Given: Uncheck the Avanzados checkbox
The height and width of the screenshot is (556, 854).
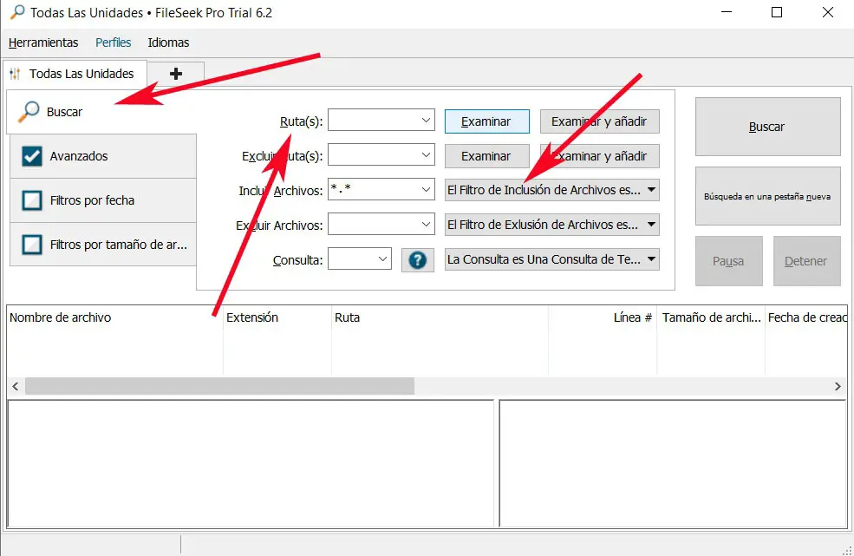Looking at the screenshot, I should point(31,156).
